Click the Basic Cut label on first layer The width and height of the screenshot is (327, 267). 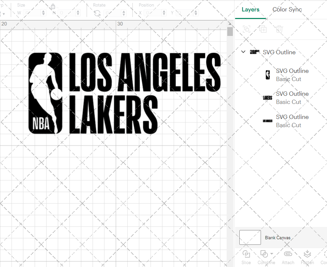pyautogui.click(x=289, y=79)
